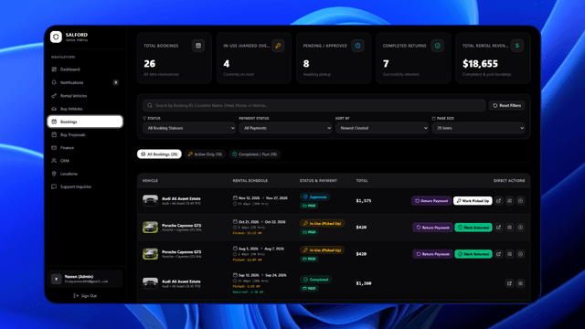Click the $1,260 Audi A6 Avant thumbnail
The height and width of the screenshot is (329, 585).
(150, 283)
